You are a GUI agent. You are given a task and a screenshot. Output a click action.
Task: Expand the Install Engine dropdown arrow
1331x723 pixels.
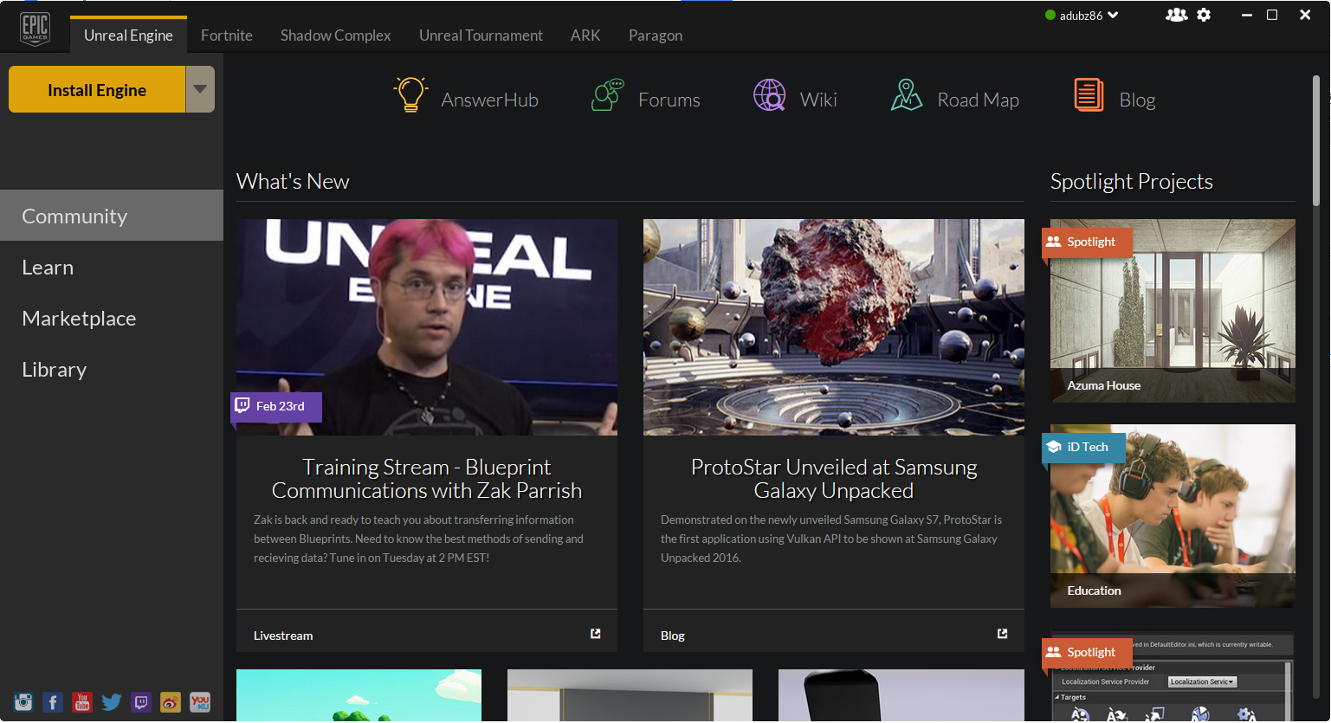click(200, 89)
